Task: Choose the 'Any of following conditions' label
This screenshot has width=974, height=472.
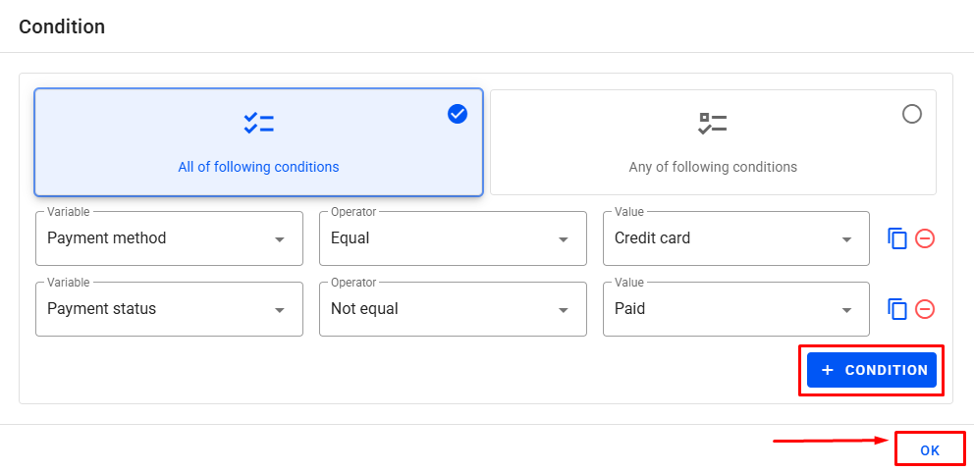Action: click(713, 167)
